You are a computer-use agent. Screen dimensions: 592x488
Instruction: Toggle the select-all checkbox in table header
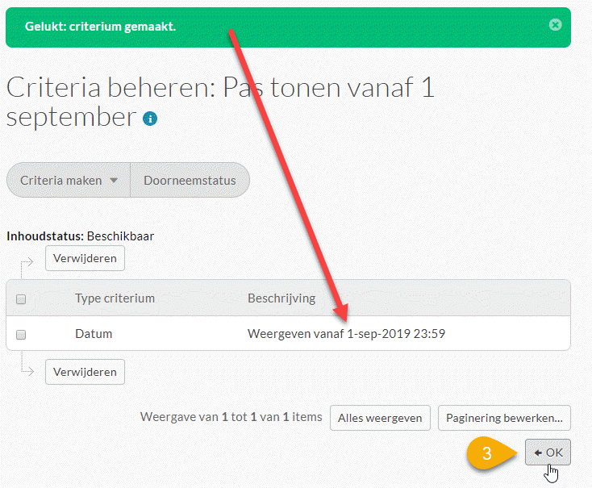tap(21, 299)
